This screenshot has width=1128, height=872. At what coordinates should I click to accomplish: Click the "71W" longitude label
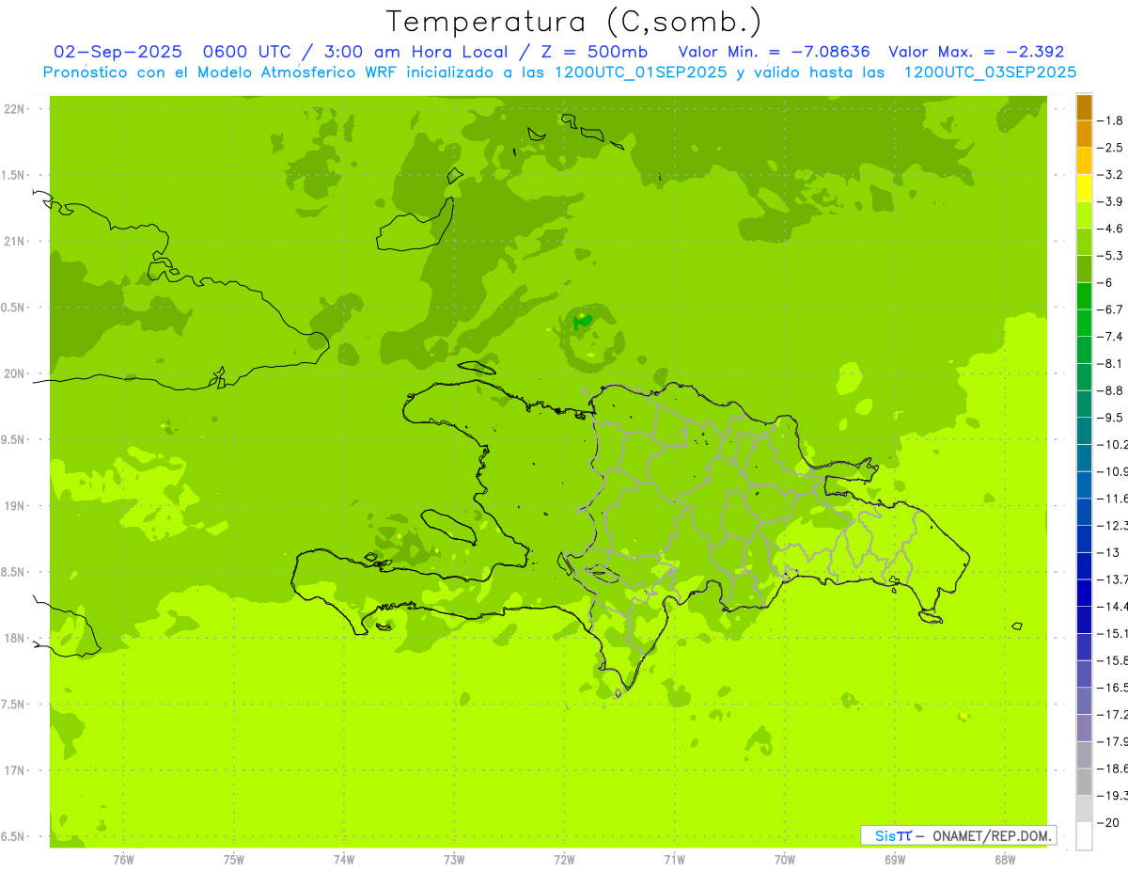click(x=674, y=859)
